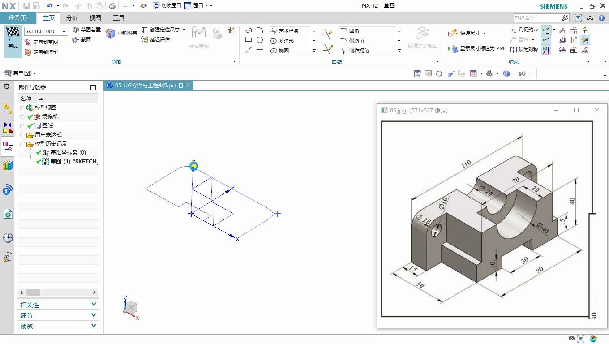609x344 pixels.
Task: Click 定向到草图 button
Action: pyautogui.click(x=41, y=42)
